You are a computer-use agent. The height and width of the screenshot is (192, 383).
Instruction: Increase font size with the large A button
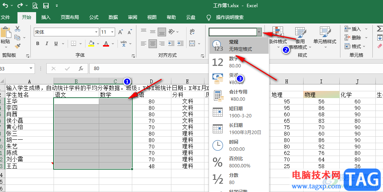pos(120,32)
